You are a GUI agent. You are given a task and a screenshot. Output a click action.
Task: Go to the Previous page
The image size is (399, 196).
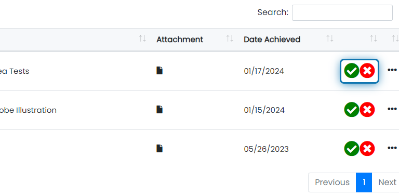click(332, 182)
